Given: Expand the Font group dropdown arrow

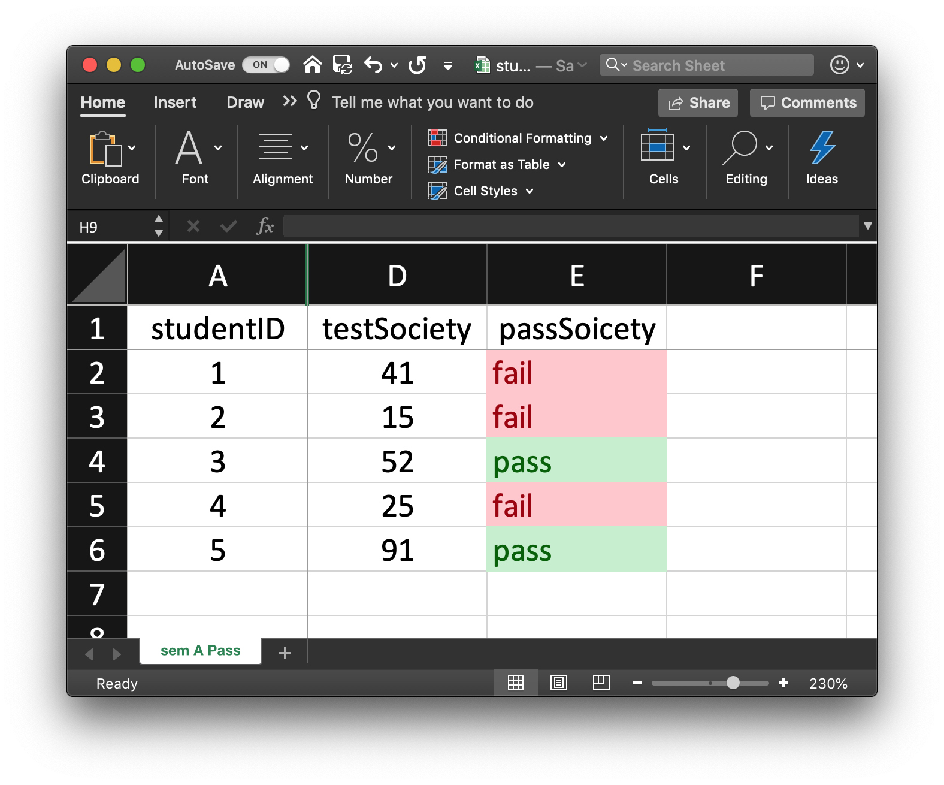Looking at the screenshot, I should pyautogui.click(x=218, y=147).
